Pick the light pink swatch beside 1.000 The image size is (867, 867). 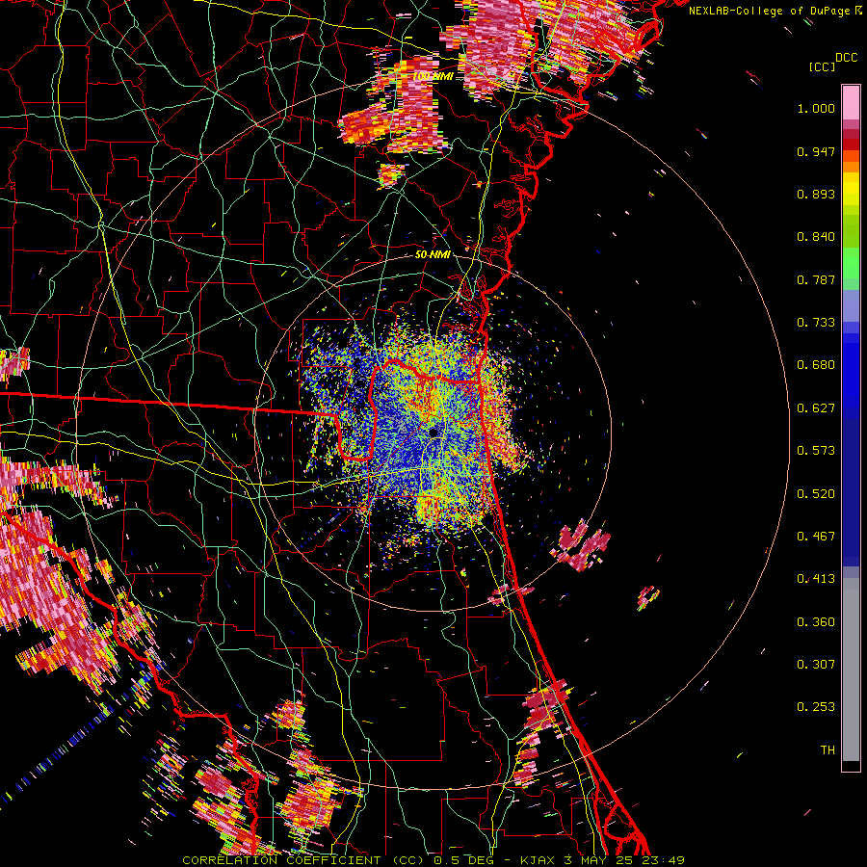coord(851,103)
